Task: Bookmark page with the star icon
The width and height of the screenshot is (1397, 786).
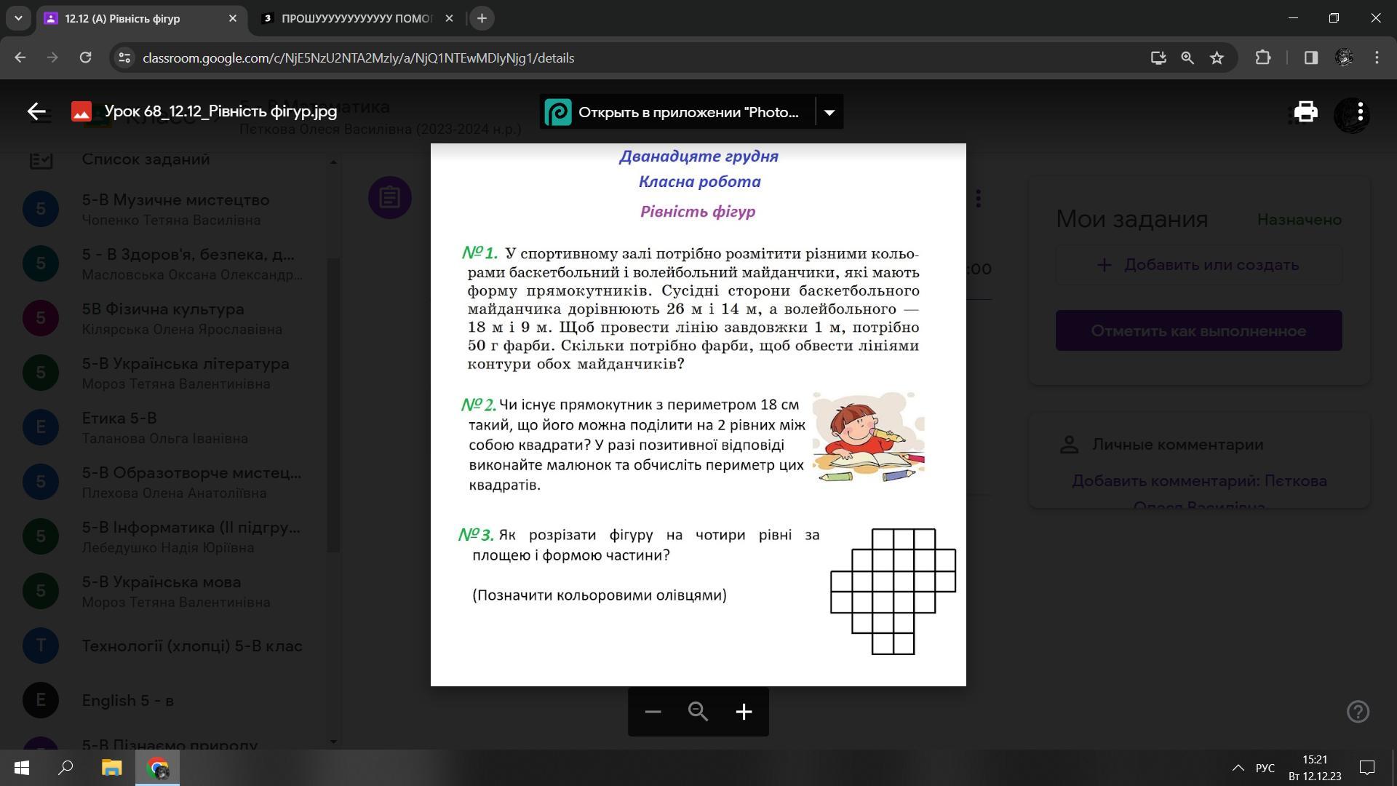Action: (x=1217, y=58)
